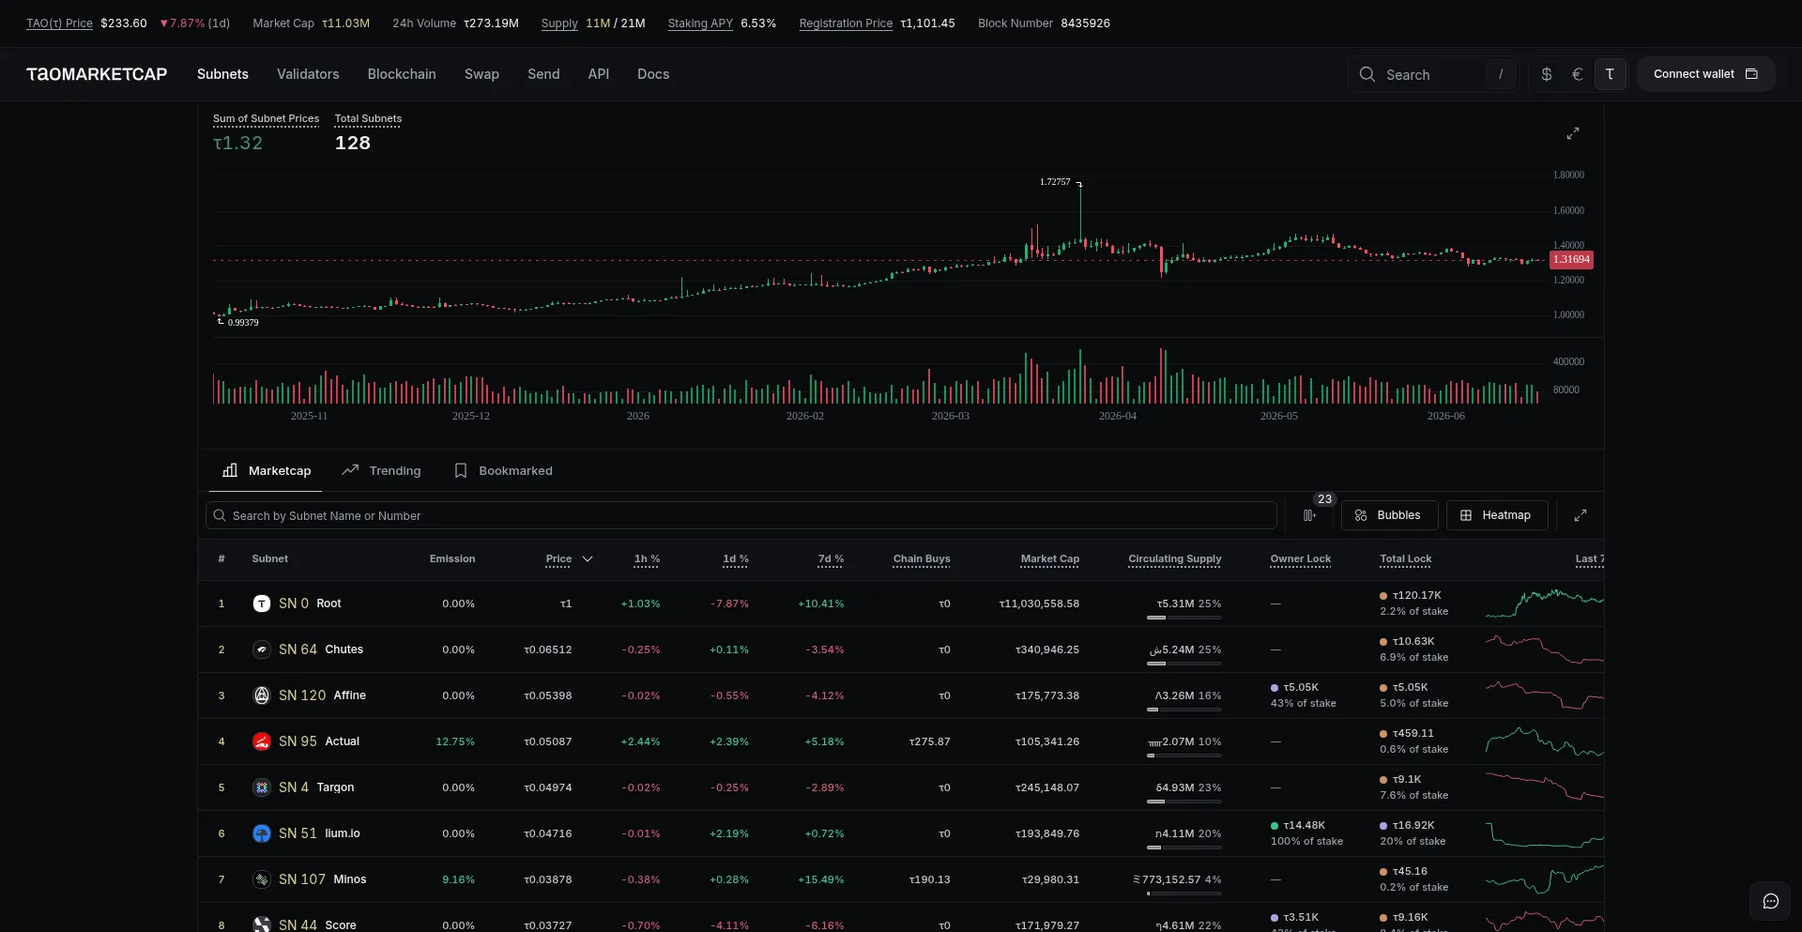
Task: Sort by Market Cap column
Action: click(1050, 558)
